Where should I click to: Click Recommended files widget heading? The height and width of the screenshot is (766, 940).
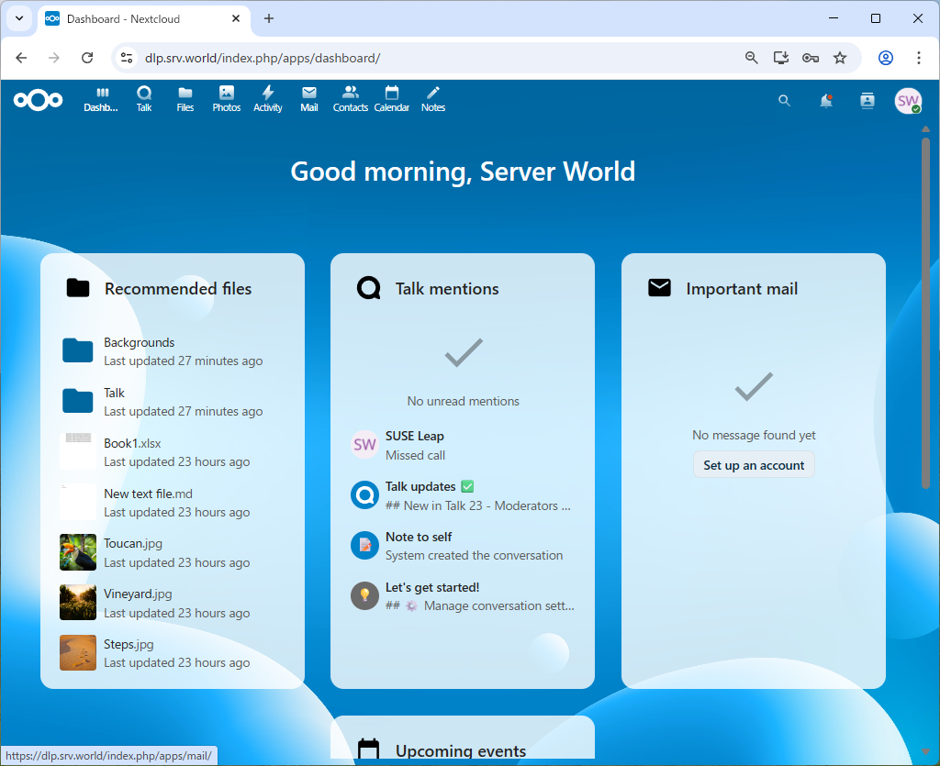(x=178, y=289)
